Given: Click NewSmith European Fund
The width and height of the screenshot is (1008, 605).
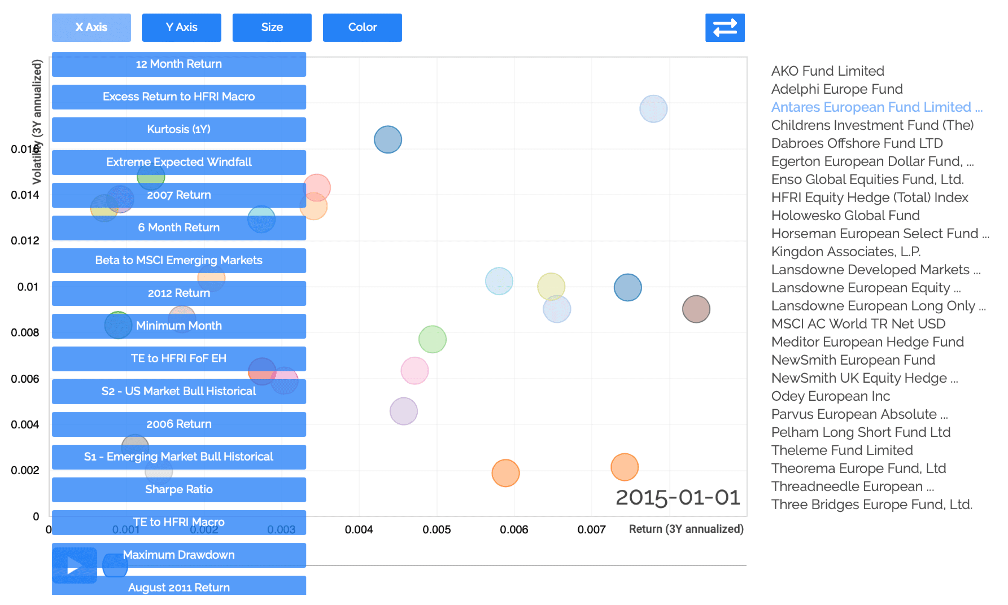Looking at the screenshot, I should coord(853,360).
